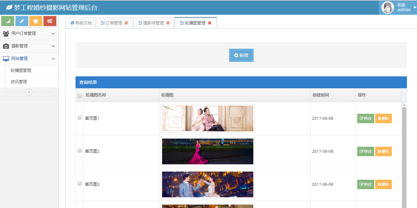
Task: Expand the 摄影管理 menu chevron
Action: pos(53,46)
